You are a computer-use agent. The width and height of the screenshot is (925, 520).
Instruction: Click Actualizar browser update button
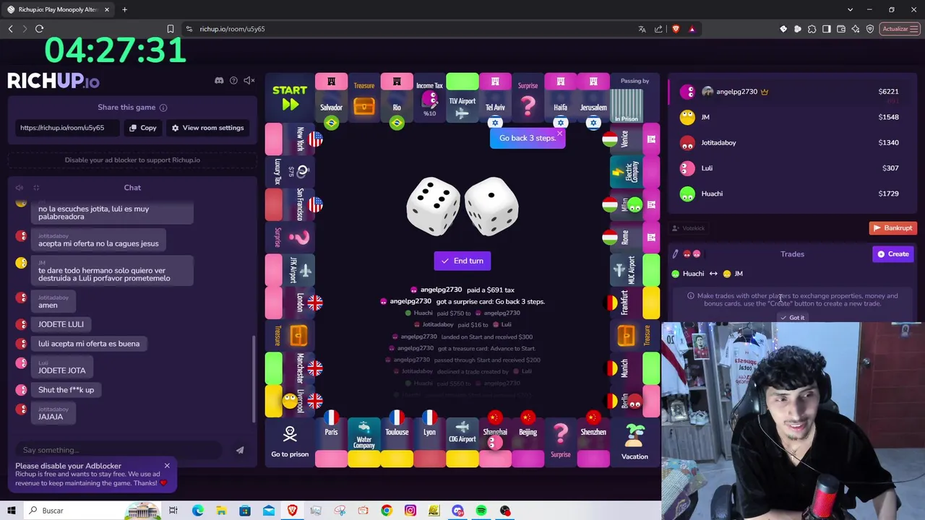(899, 29)
